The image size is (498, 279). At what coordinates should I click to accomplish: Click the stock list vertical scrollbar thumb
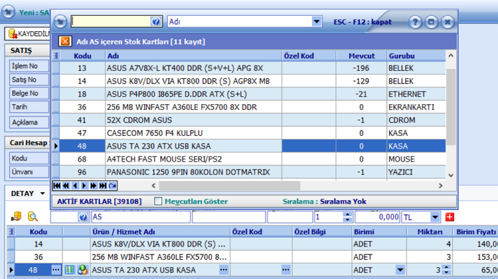tap(451, 107)
